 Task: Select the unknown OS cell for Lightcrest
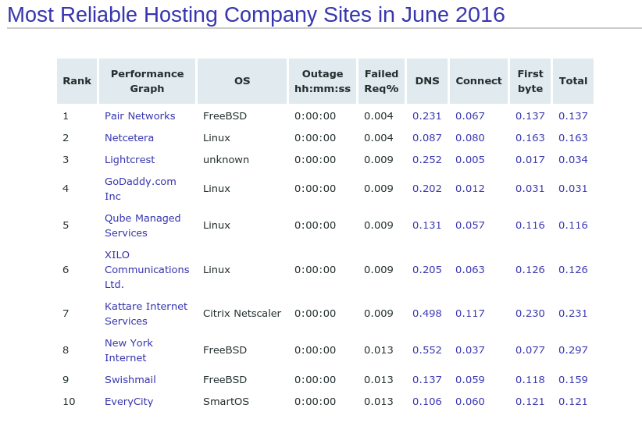(226, 160)
